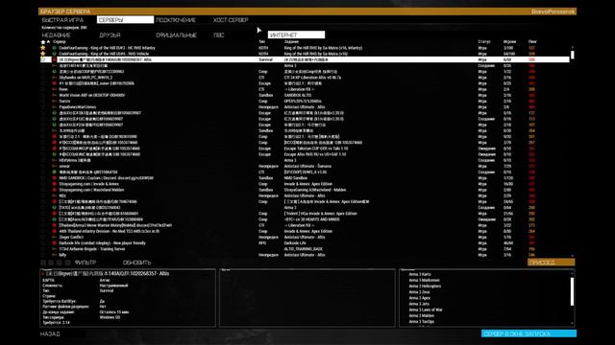The image size is (615, 345).
Task: Select the PapaBonesWarCrimes server row
Action: (x=306, y=106)
